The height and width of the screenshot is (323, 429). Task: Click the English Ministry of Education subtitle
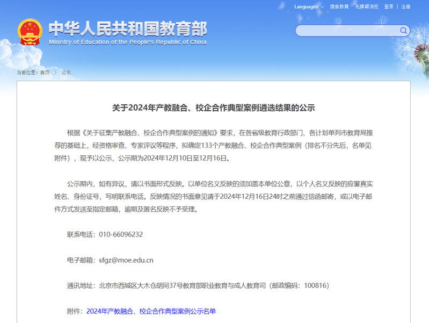(127, 42)
